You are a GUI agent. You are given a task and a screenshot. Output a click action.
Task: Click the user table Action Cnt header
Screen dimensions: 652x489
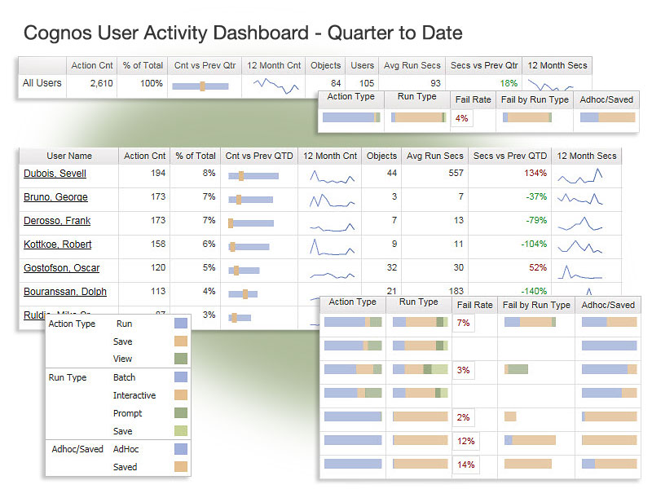coord(144,156)
